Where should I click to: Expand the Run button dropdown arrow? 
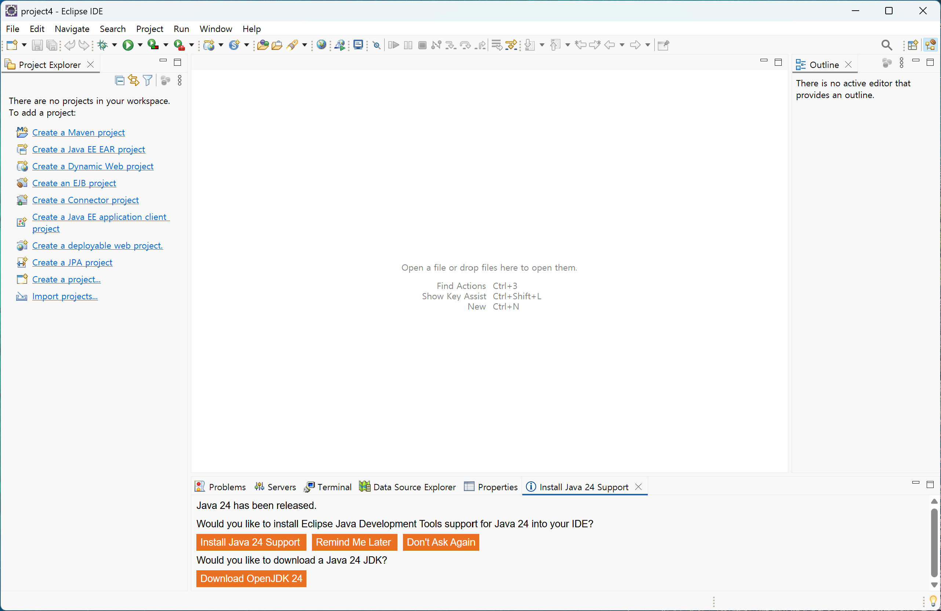140,45
